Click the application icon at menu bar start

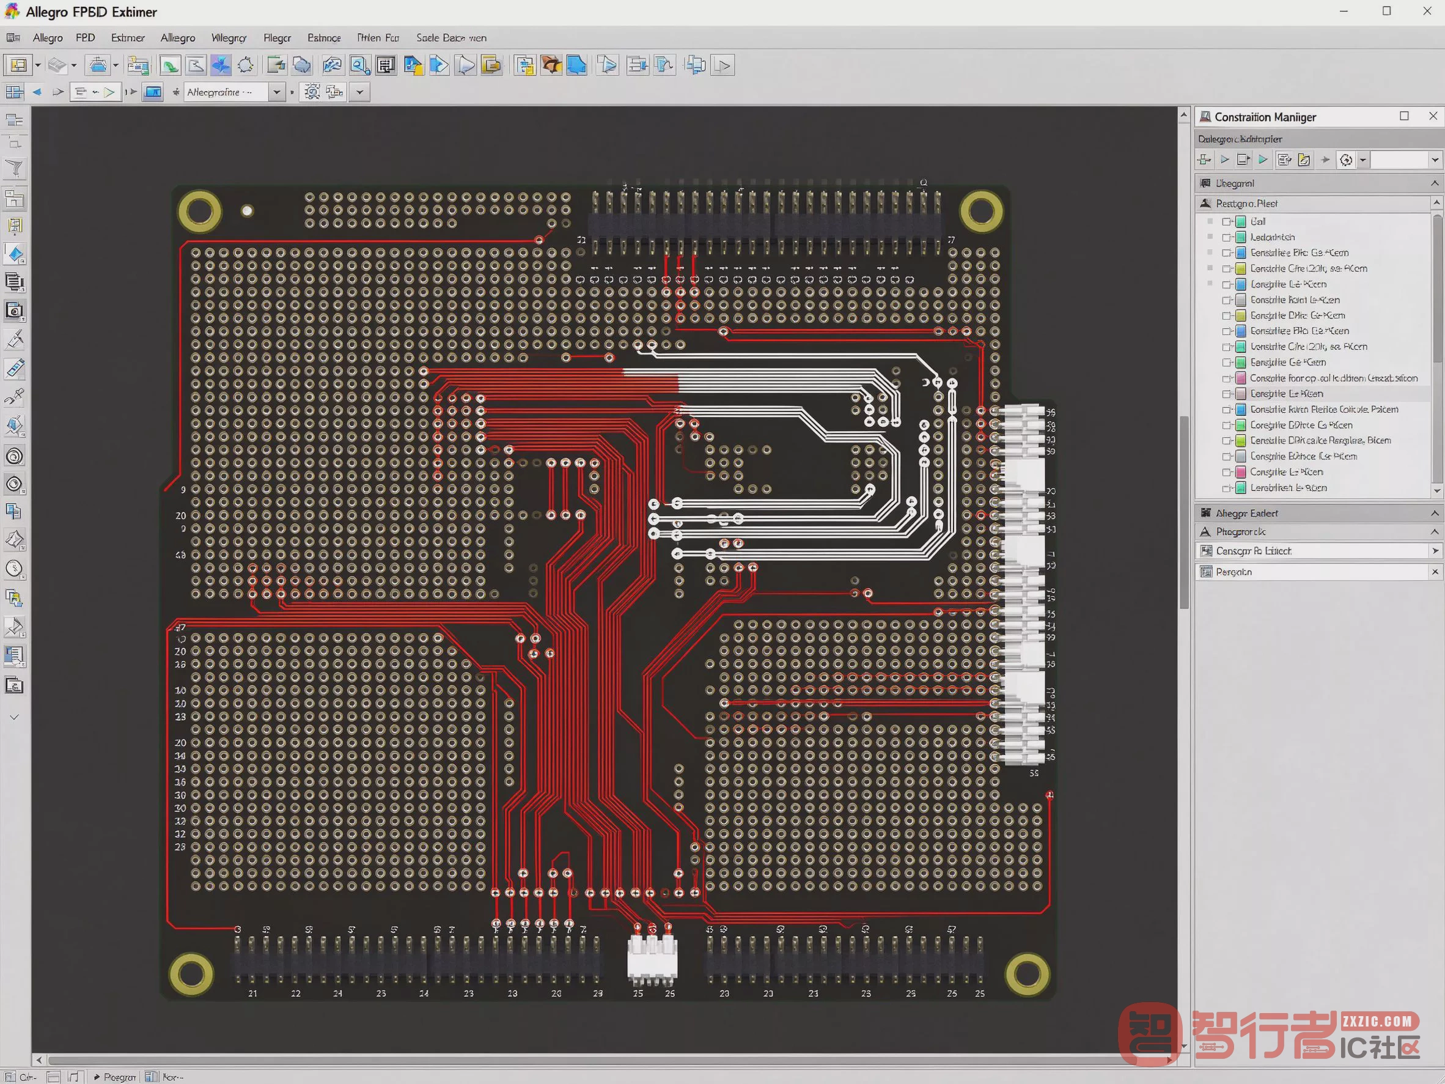point(13,38)
